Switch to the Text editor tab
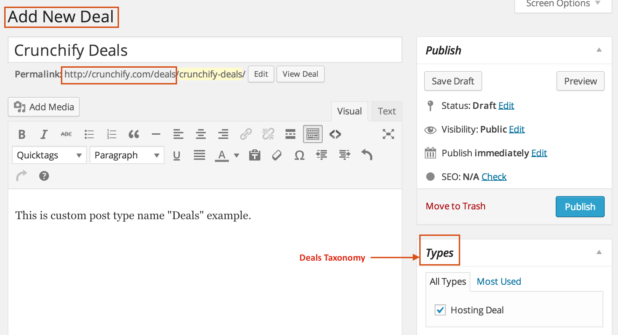 387,111
